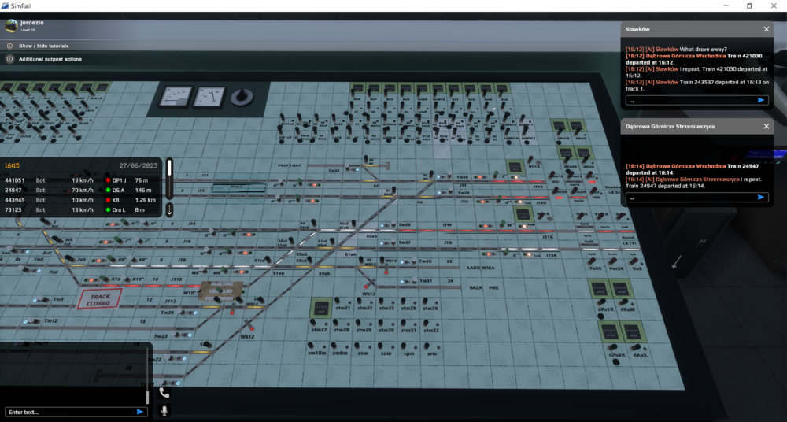
Task: Click the info icon beside Show / hide tutorials
Action: (9, 46)
